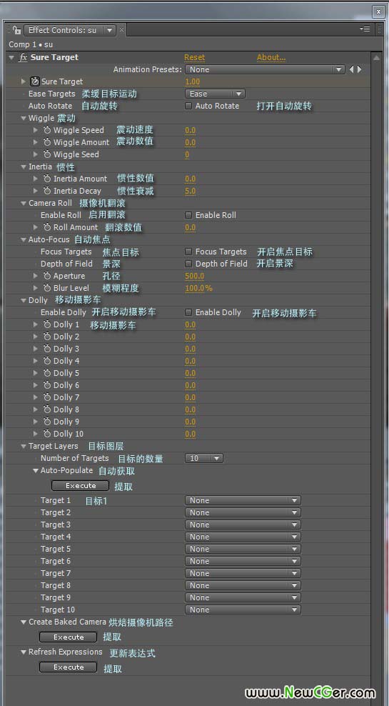Click the next animation preset arrow

click(359, 70)
